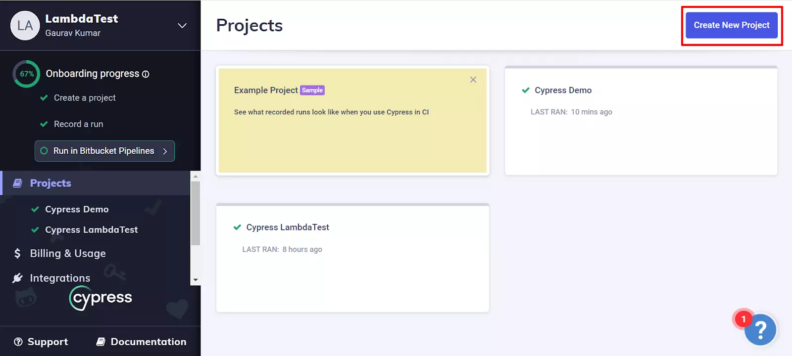Click the 67% onboarding progress ring
The image size is (792, 356).
pos(27,74)
